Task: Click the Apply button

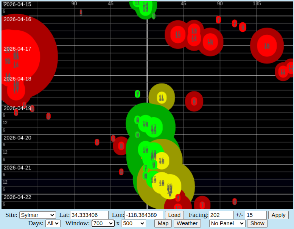Action: pos(278,215)
